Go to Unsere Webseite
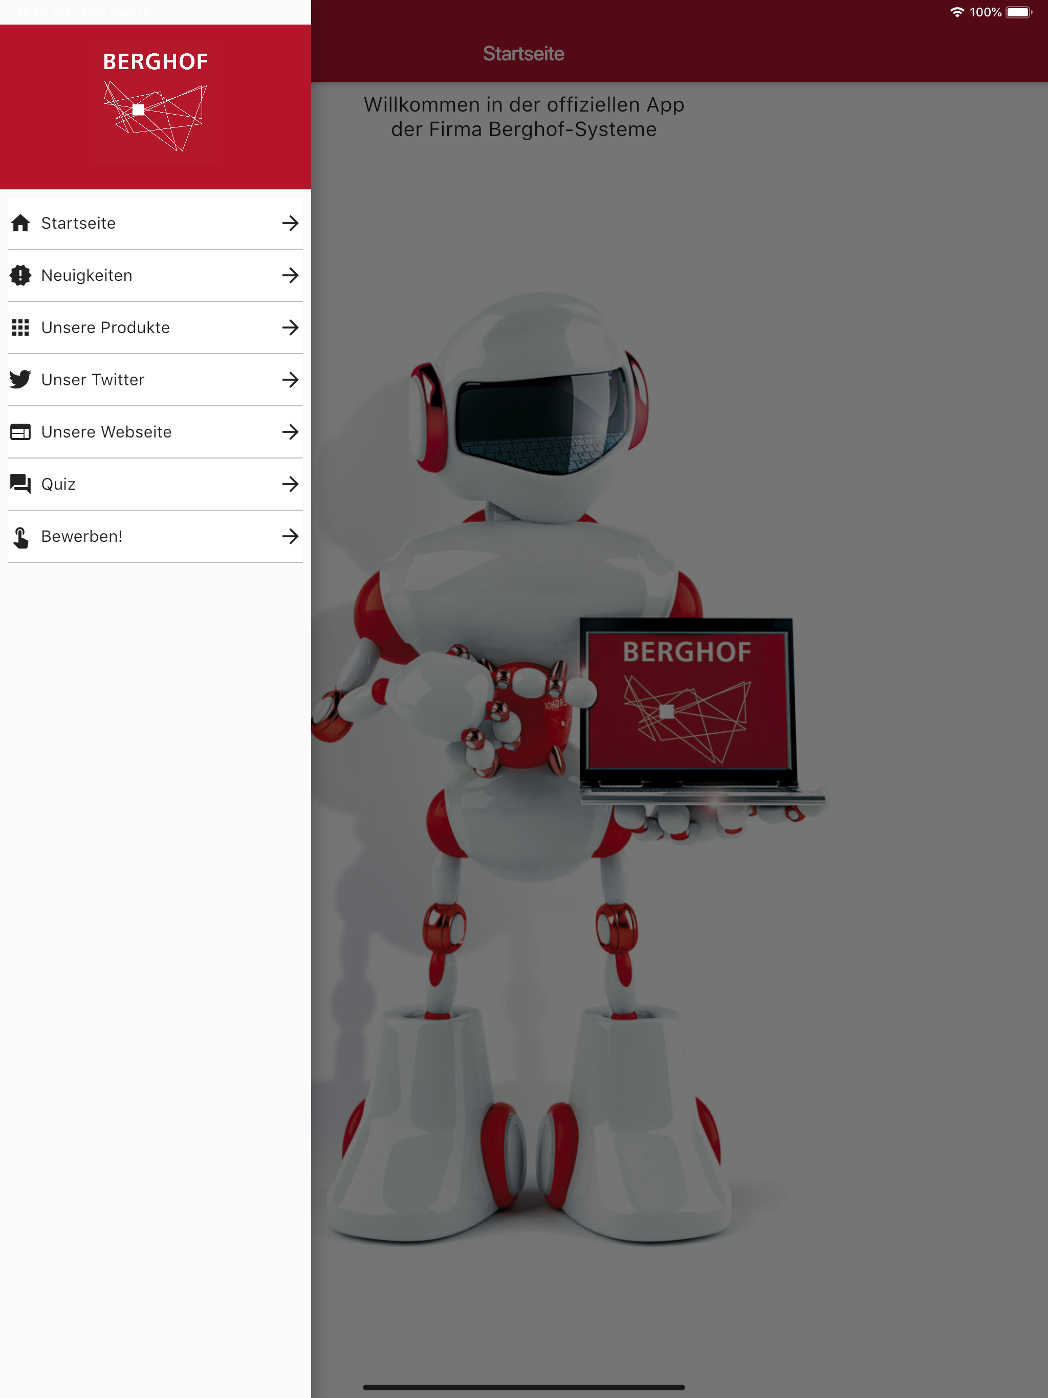This screenshot has height=1398, width=1048. click(x=156, y=432)
